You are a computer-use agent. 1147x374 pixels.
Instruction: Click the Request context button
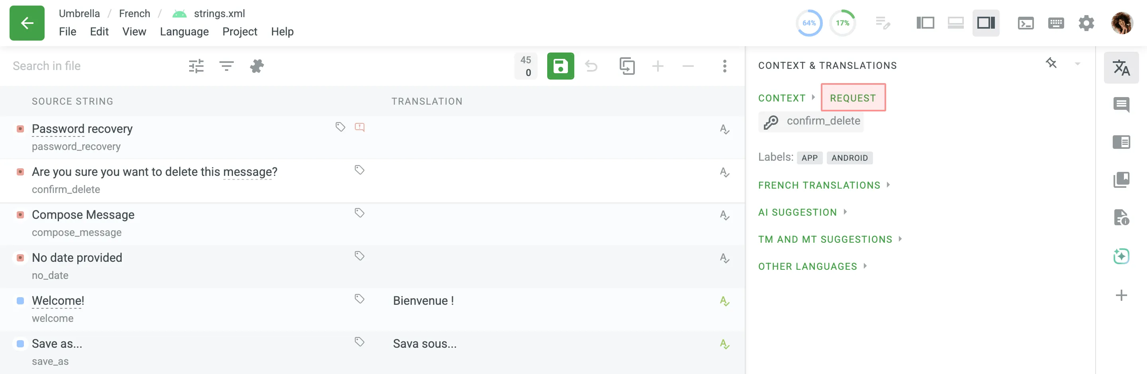point(853,98)
